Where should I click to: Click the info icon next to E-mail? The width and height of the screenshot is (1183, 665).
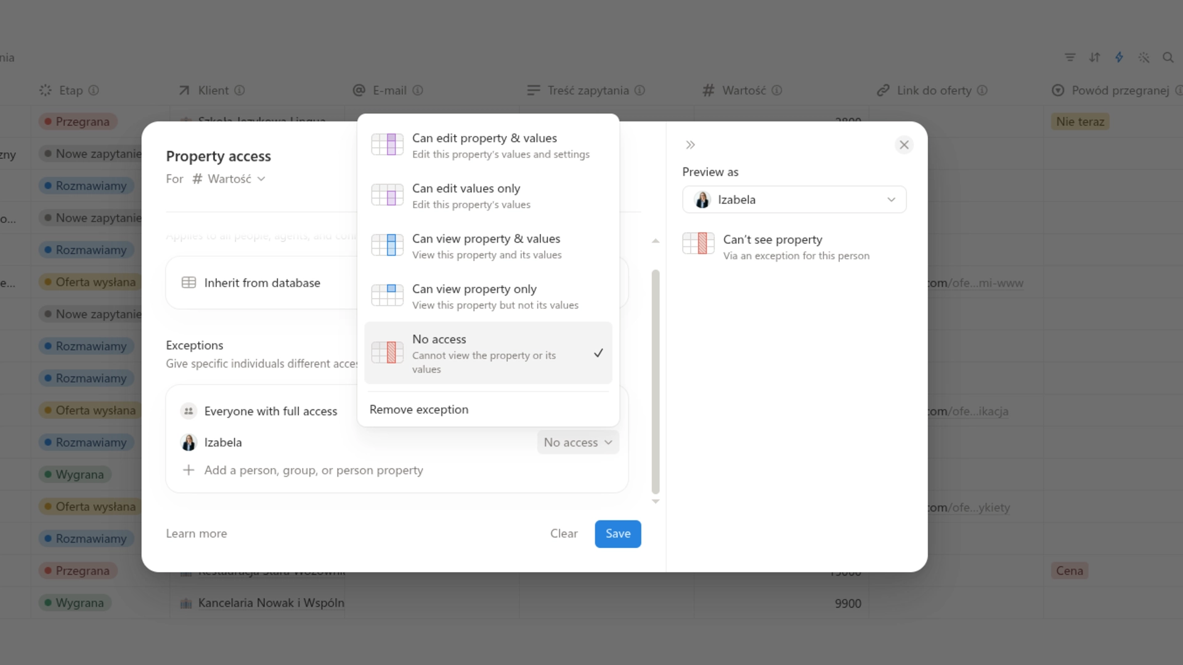click(418, 90)
